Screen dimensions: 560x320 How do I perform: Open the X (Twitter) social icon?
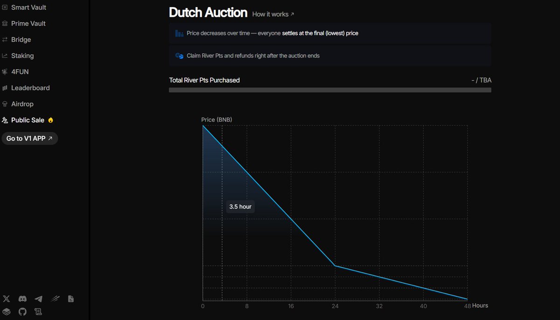7,299
